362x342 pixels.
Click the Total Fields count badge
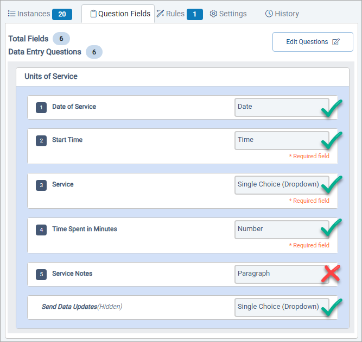[x=61, y=39]
